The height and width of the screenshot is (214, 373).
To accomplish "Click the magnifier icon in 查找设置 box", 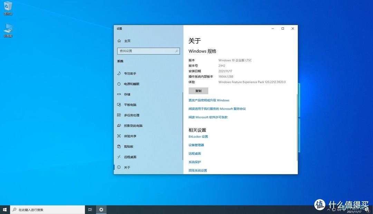I will pyautogui.click(x=177, y=51).
